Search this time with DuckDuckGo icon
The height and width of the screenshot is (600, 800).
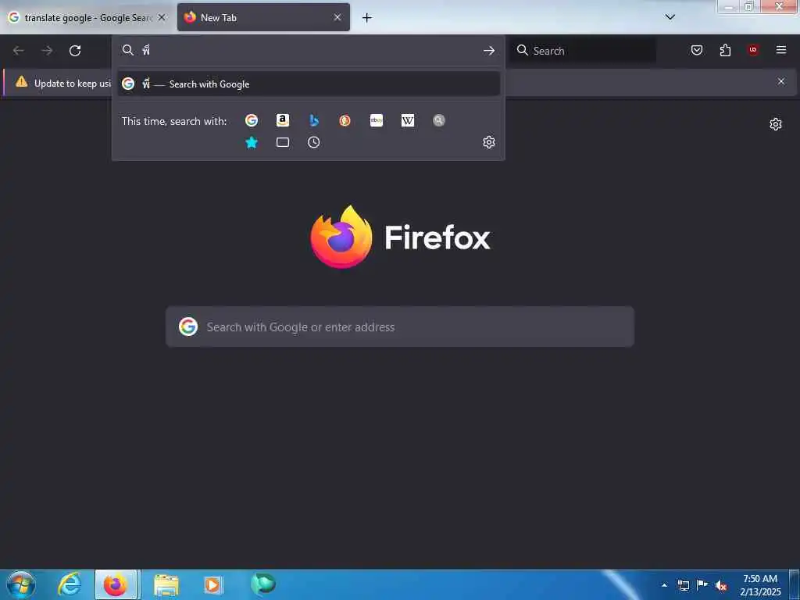coord(345,120)
